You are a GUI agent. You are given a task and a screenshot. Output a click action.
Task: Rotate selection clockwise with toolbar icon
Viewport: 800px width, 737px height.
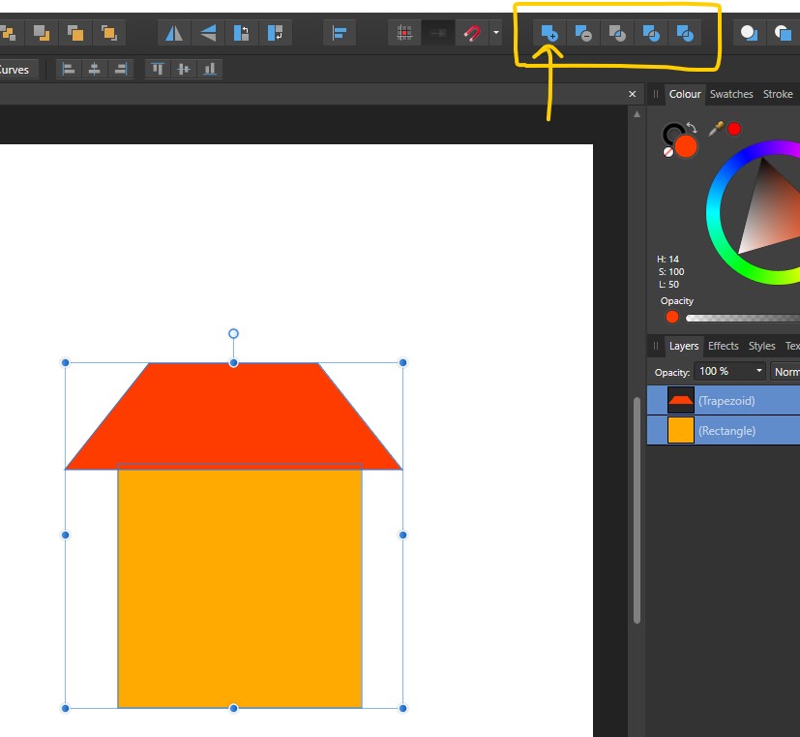coord(275,34)
